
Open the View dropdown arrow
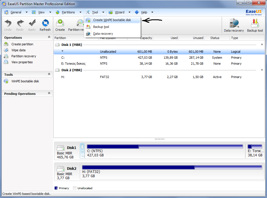coord(50,12)
